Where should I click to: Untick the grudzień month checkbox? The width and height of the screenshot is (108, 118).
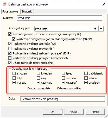point(86,83)
